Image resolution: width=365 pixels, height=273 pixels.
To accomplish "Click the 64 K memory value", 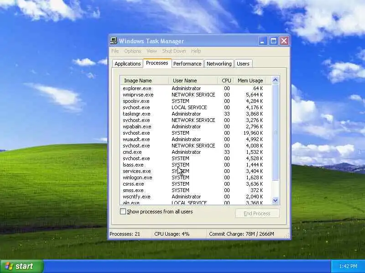I will 258,88.
